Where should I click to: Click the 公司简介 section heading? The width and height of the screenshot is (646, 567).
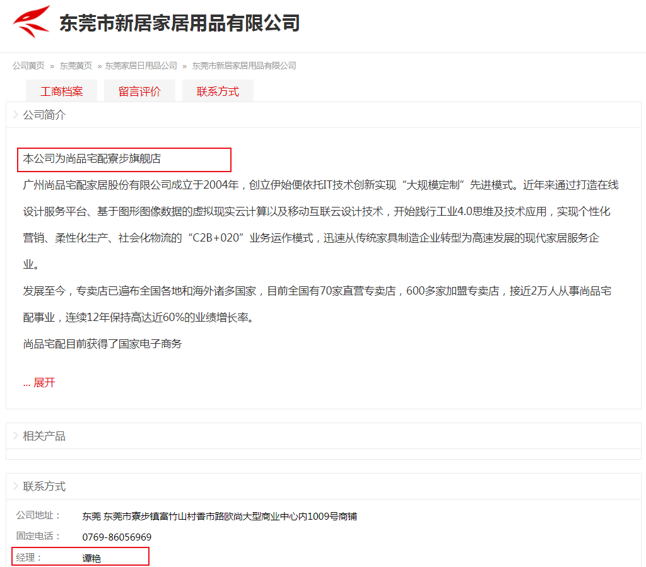[x=44, y=115]
